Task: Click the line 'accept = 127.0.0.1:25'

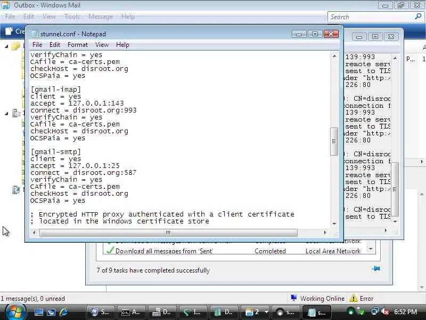Action: 75,165
